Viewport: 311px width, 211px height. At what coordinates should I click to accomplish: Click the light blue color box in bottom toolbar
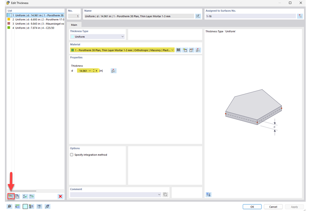(25, 206)
